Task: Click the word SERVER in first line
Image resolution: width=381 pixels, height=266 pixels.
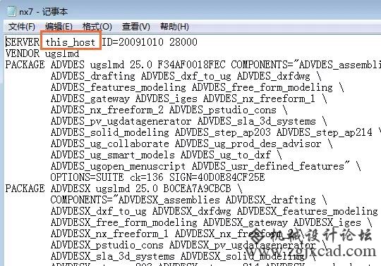Action: click(x=23, y=42)
